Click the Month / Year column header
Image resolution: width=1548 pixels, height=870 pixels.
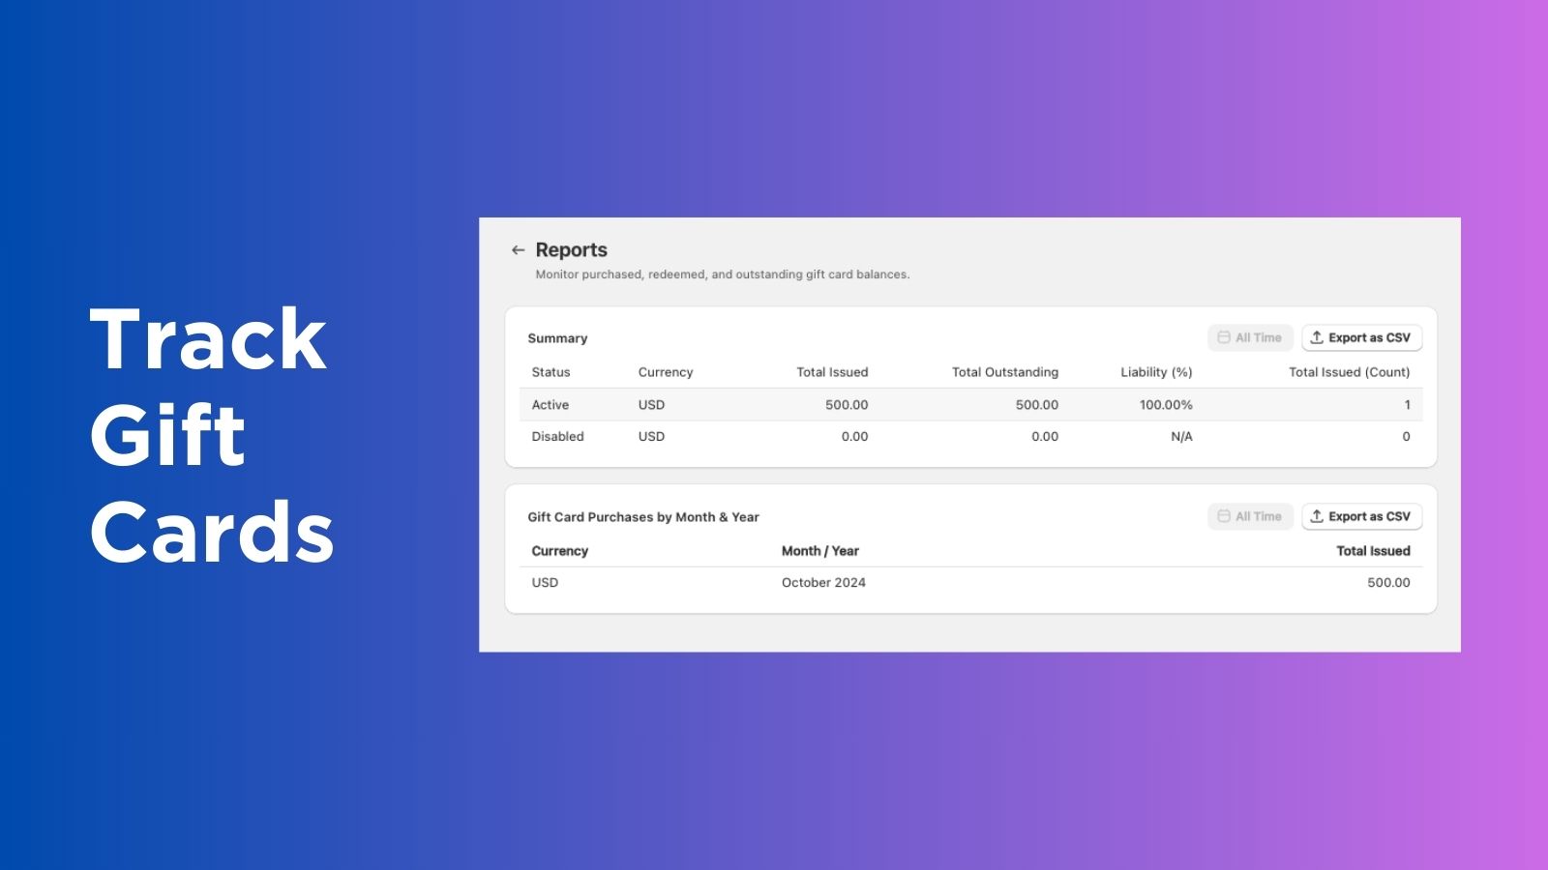[820, 551]
